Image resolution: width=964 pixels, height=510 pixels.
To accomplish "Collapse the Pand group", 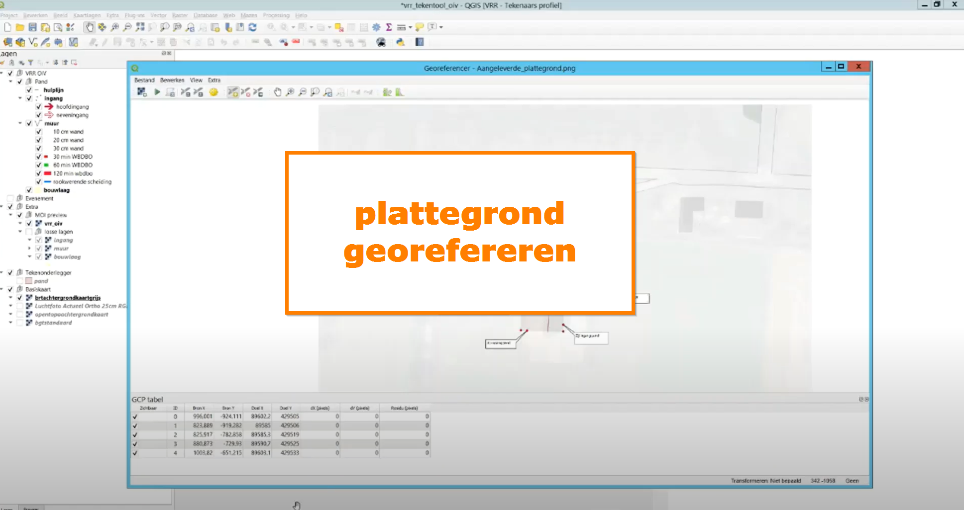I will 10,82.
